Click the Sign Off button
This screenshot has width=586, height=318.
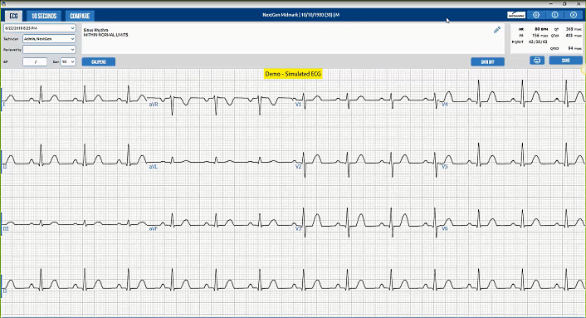[487, 61]
